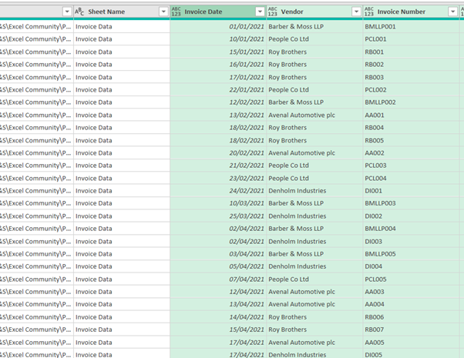Open the Vendor column filter dropdown
The height and width of the screenshot is (358, 464).
[x=356, y=12]
